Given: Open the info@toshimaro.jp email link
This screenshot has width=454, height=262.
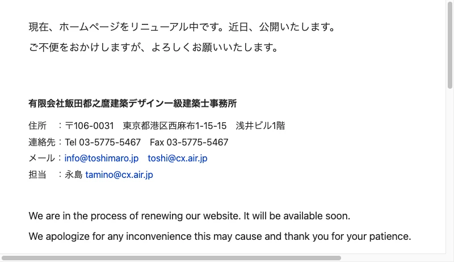Looking at the screenshot, I should 102,159.
